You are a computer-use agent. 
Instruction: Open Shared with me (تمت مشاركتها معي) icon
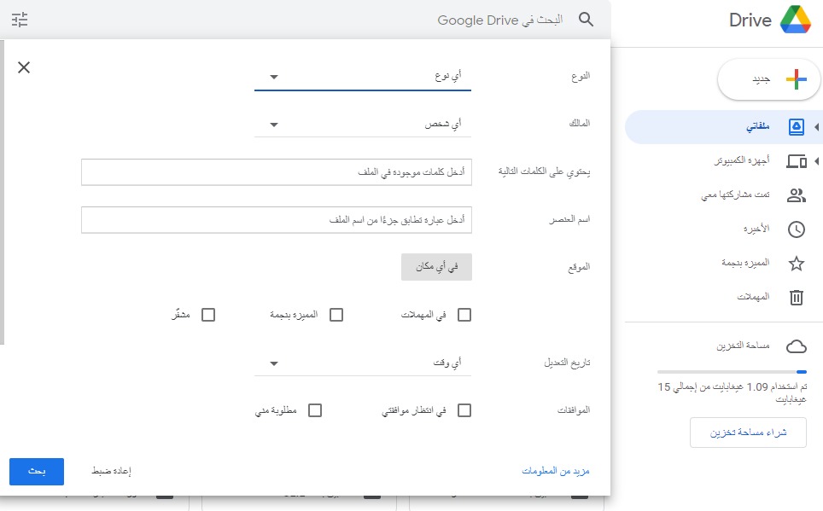[x=796, y=195]
